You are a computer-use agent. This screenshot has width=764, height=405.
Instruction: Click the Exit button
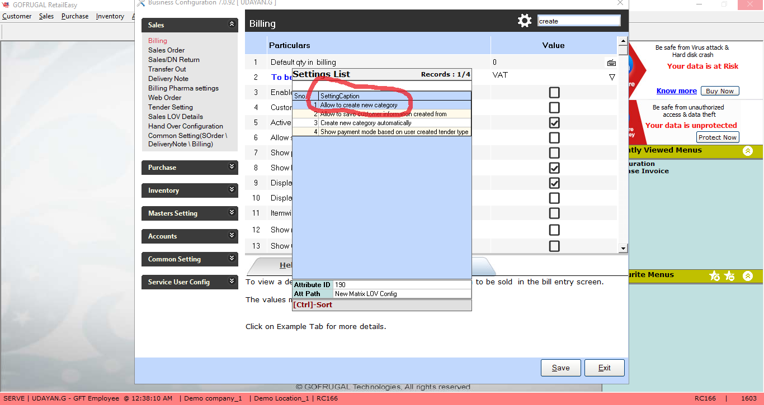[605, 368]
